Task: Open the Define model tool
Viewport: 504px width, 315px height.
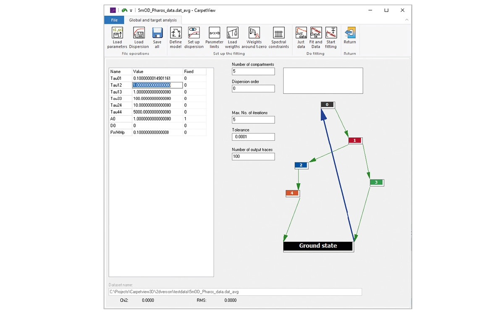Action: tap(176, 33)
